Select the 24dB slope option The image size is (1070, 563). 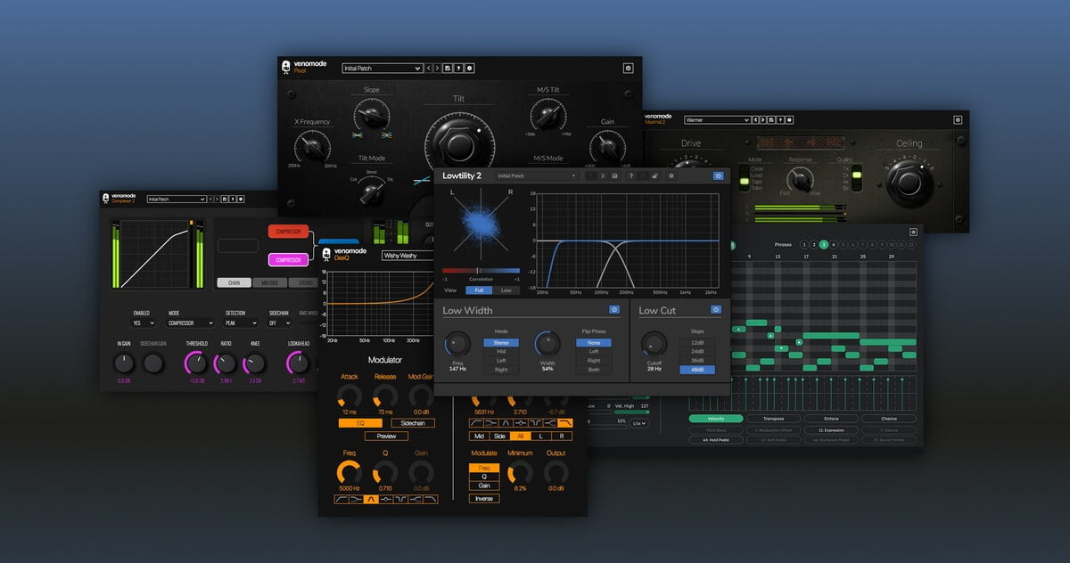point(696,351)
